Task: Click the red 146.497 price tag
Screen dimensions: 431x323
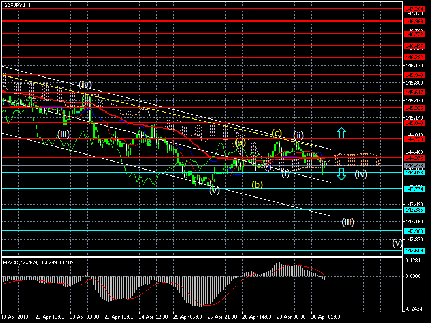Action: click(x=414, y=46)
